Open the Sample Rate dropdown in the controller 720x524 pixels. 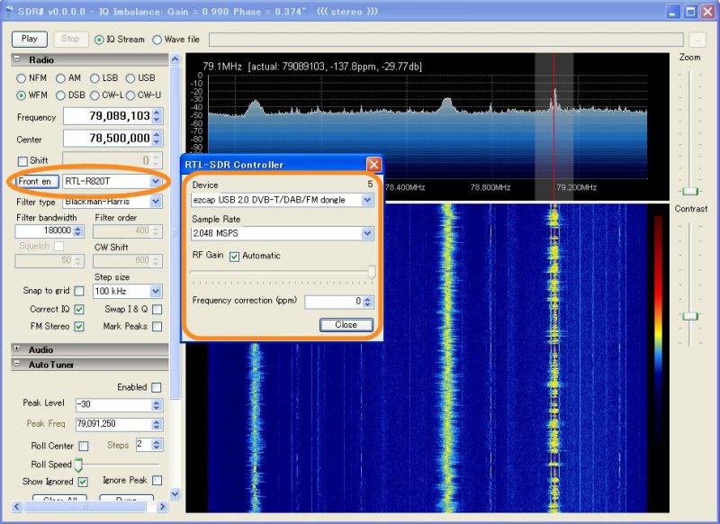pos(367,233)
